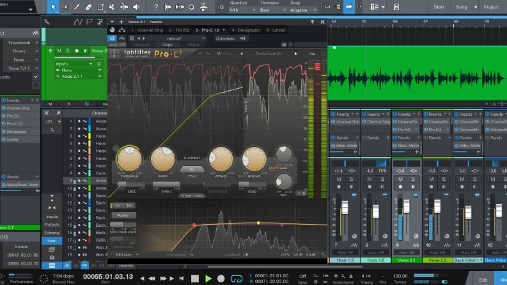Click the Rewind transport button
The image size is (507, 285).
(152, 278)
